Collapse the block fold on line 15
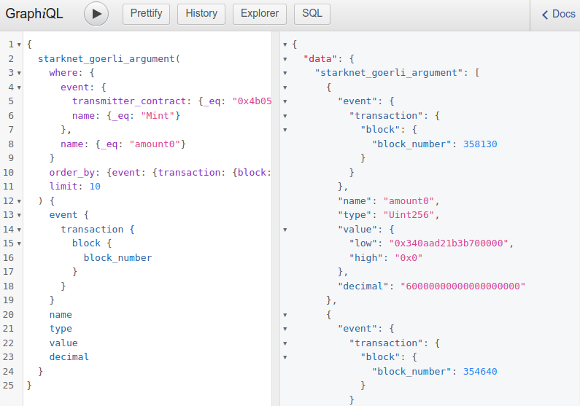This screenshot has width=580, height=406. (x=19, y=244)
